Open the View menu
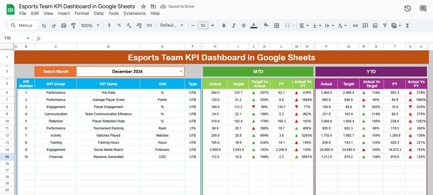This screenshot has height=195, width=433. tap(48, 13)
